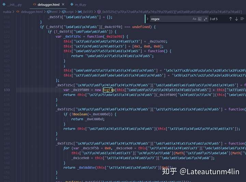The width and height of the screenshot is (246, 182).
Task: Expand the Toggle Replace chevron in find widget
Action: pyautogui.click(x=147, y=19)
